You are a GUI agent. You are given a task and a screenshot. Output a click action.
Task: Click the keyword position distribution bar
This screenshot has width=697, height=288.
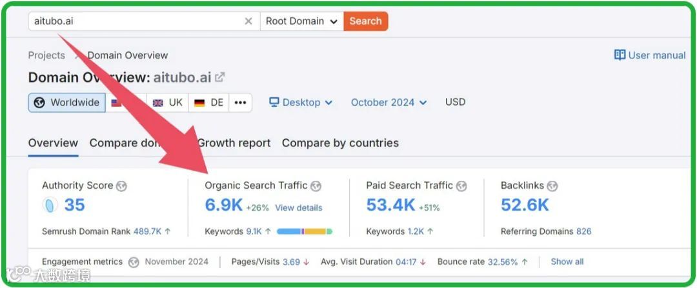(305, 231)
